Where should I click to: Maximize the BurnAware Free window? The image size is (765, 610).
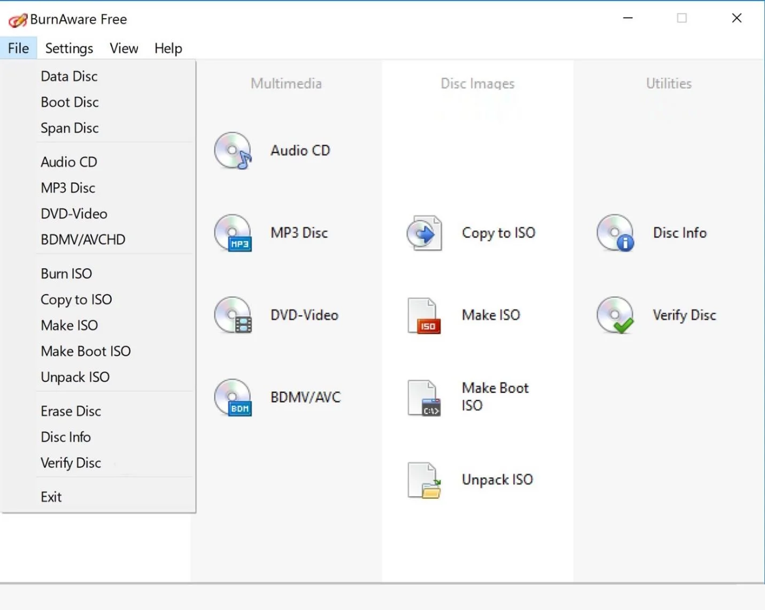click(682, 18)
